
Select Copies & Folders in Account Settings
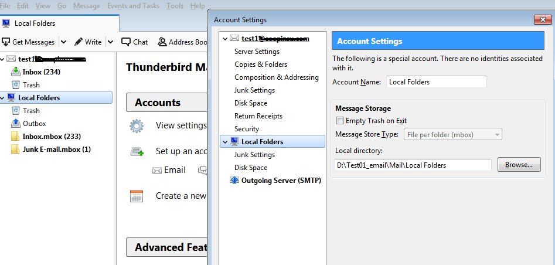[x=261, y=64]
